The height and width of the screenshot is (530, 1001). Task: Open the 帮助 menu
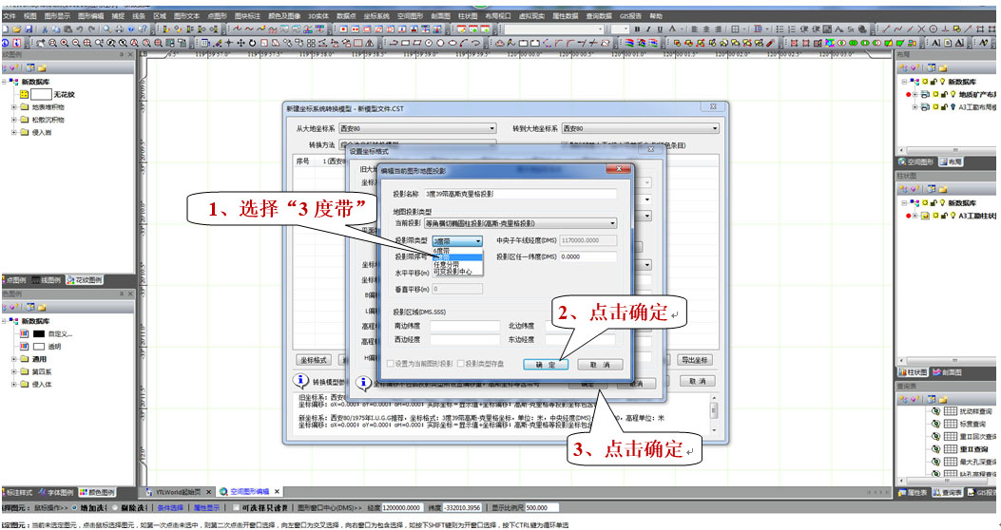tap(656, 16)
